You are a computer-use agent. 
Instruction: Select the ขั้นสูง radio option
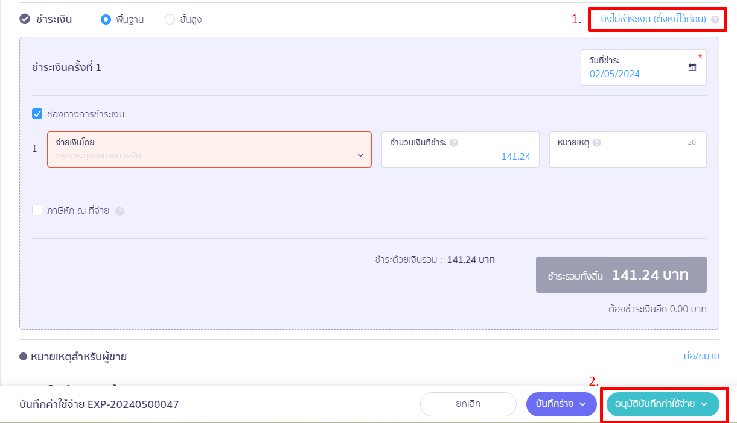(170, 19)
